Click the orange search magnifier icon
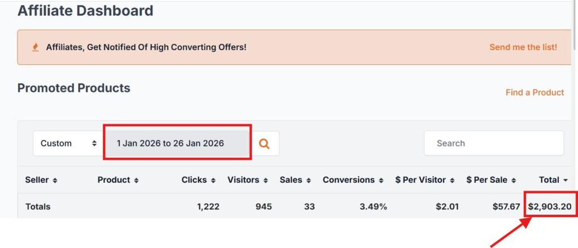Viewport: 578px width, 248px height. tap(264, 144)
